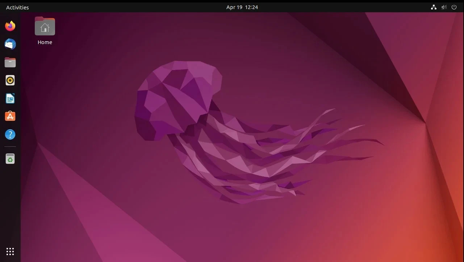The height and width of the screenshot is (262, 464).
Task: Open the Trash in the dock
Action: point(10,159)
